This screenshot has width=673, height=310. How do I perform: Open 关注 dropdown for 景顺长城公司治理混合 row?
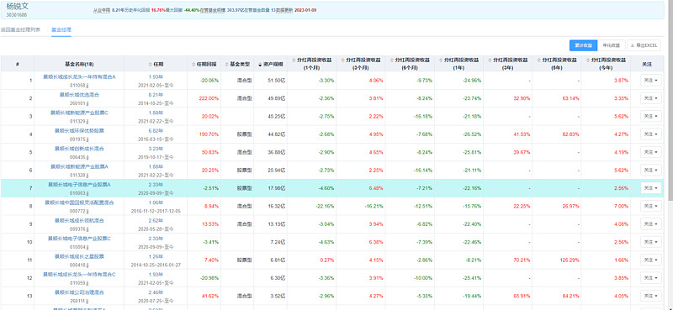pos(651,296)
